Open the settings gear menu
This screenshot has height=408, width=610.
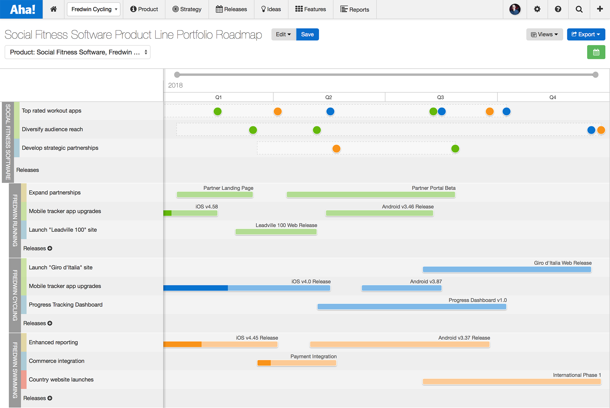click(x=537, y=9)
